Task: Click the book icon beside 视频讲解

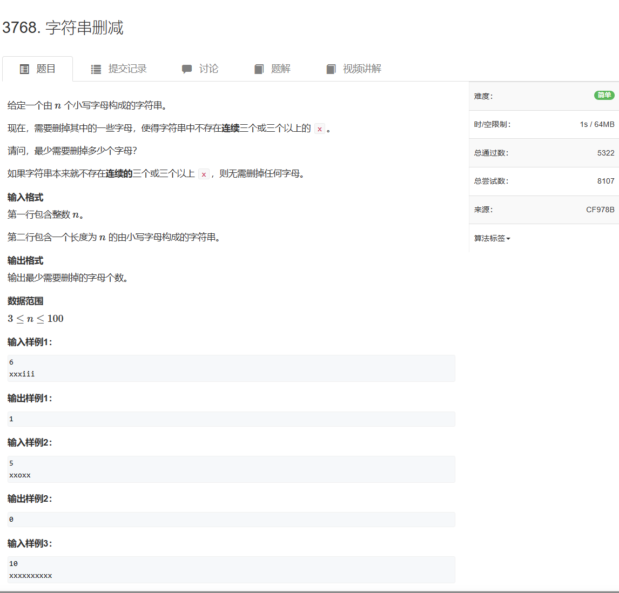Action: click(x=331, y=69)
